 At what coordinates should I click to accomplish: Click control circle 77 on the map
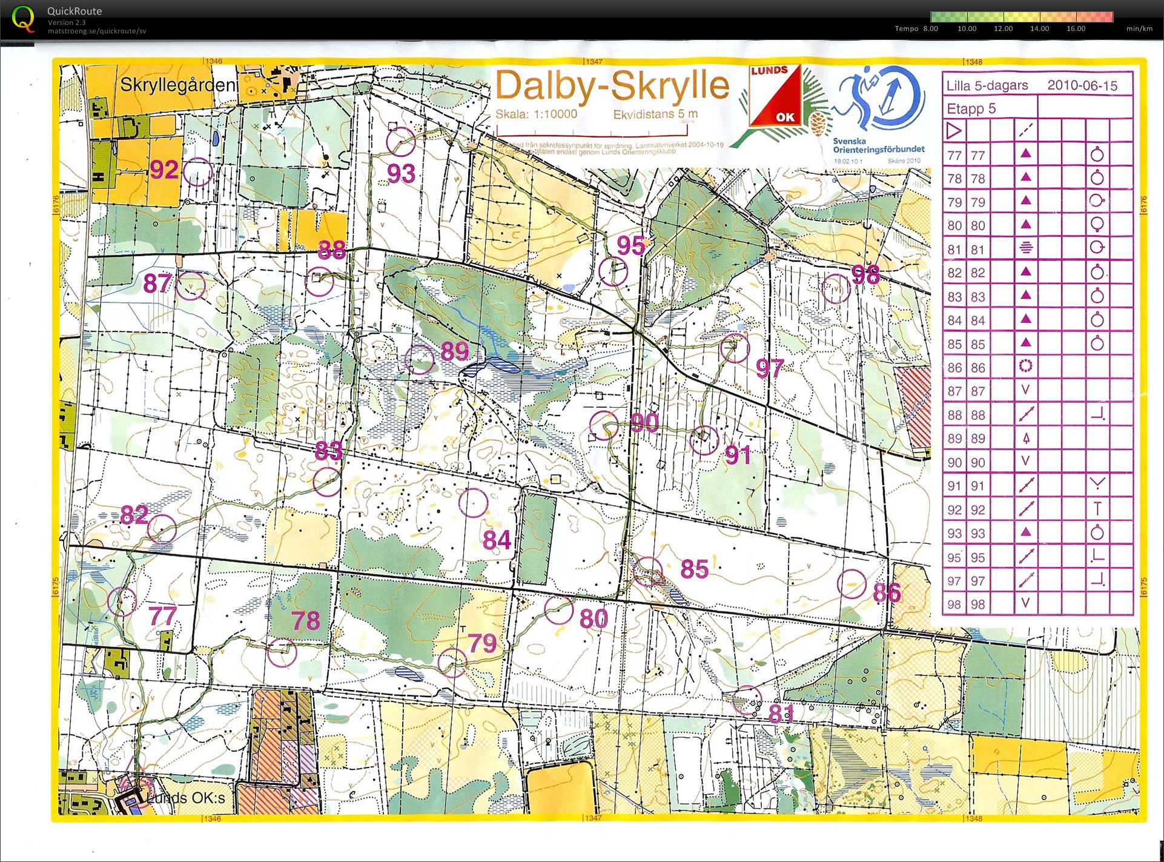click(122, 601)
